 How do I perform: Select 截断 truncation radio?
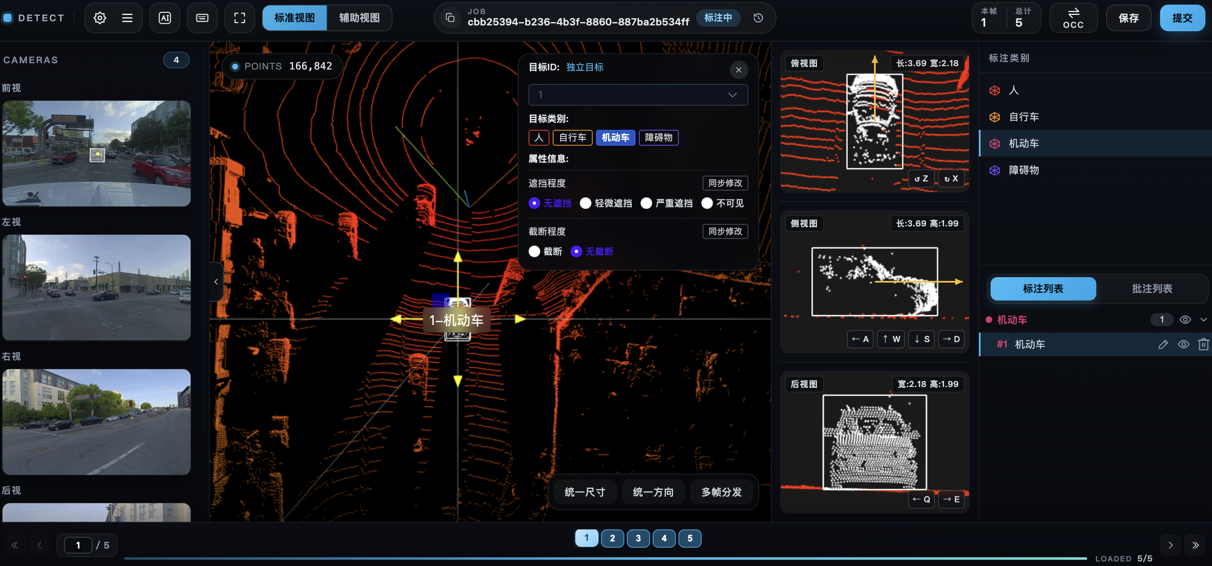pos(534,252)
